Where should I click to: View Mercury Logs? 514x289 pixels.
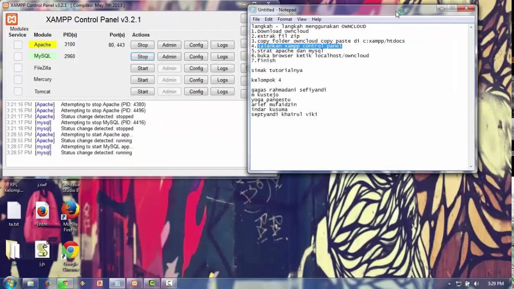click(222, 80)
